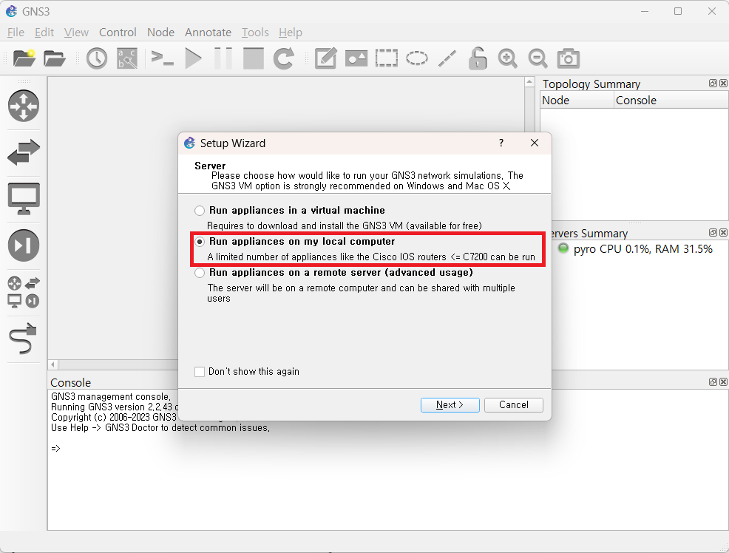
Task: Browse end devices monitor icon
Action: click(x=24, y=199)
